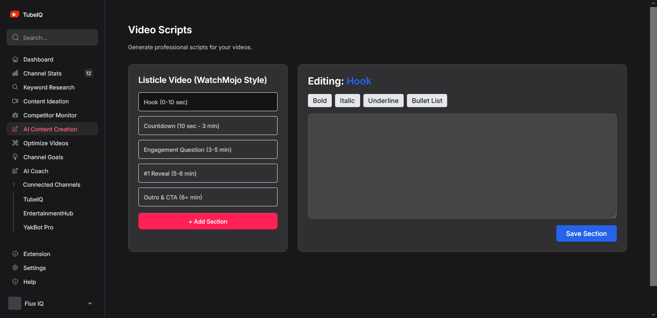Focus the Search input field
657x318 pixels.
pos(52,37)
